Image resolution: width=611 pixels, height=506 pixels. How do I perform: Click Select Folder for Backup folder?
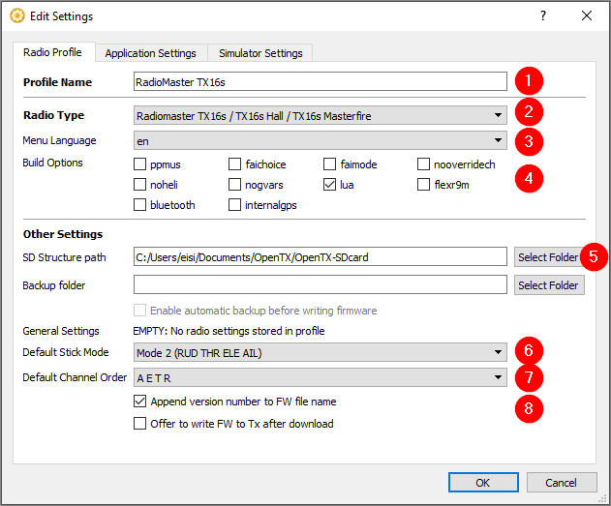pyautogui.click(x=549, y=285)
